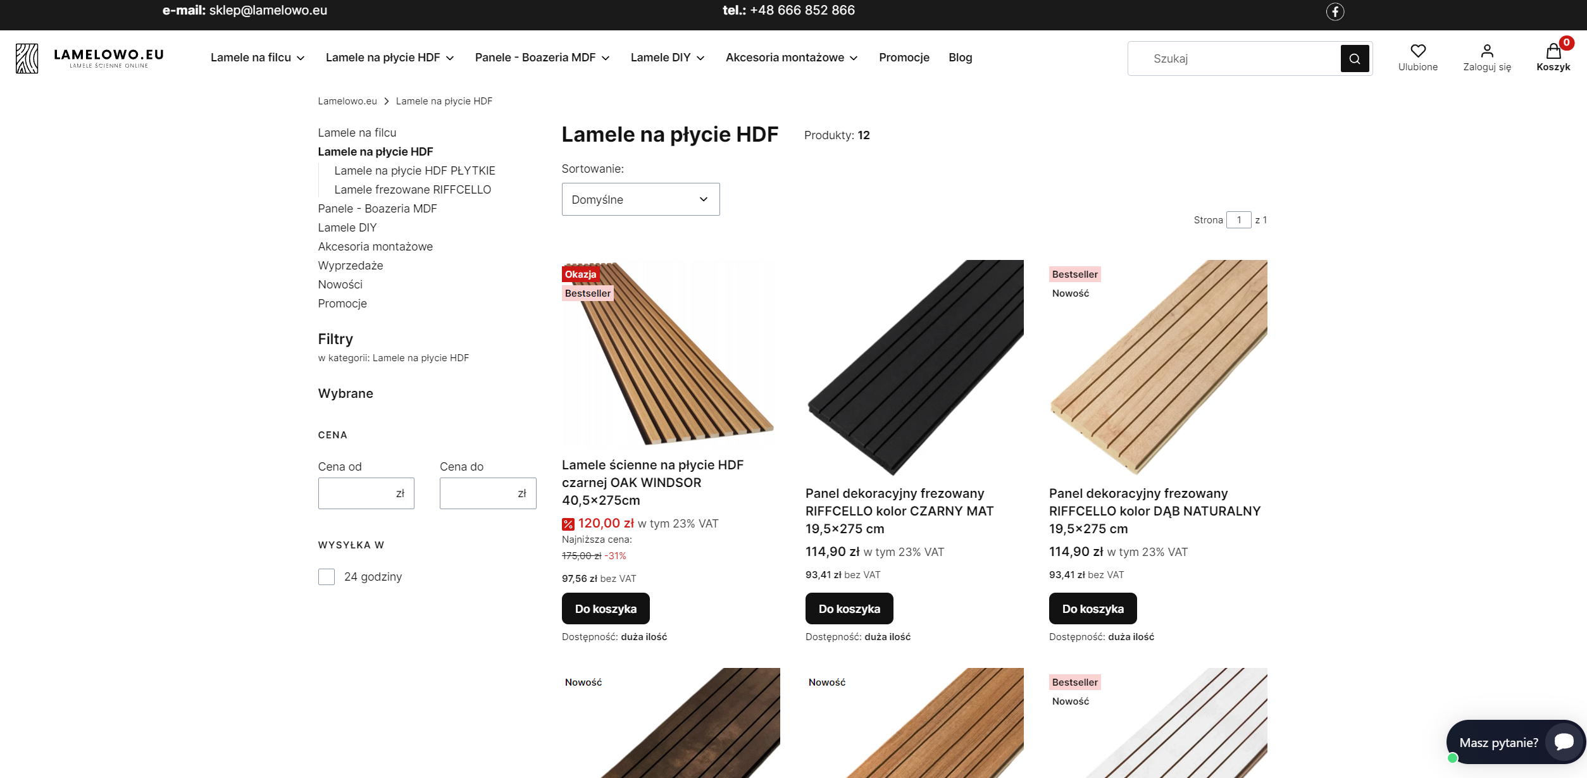Open the Promocje menu item
The image size is (1587, 778).
click(904, 58)
